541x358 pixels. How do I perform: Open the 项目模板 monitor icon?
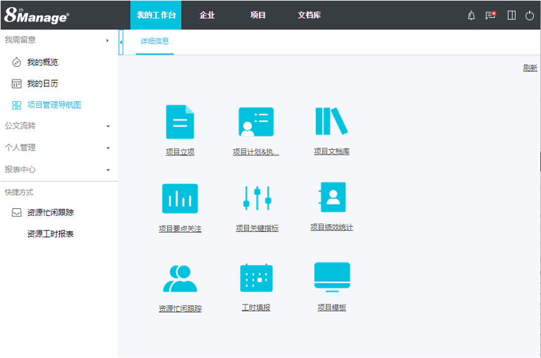[x=332, y=276]
